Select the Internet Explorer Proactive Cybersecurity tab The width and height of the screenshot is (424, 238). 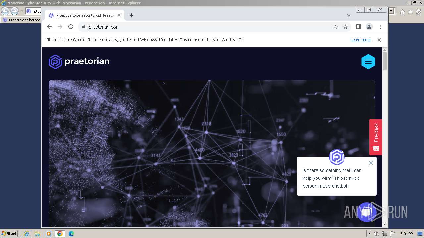22,20
